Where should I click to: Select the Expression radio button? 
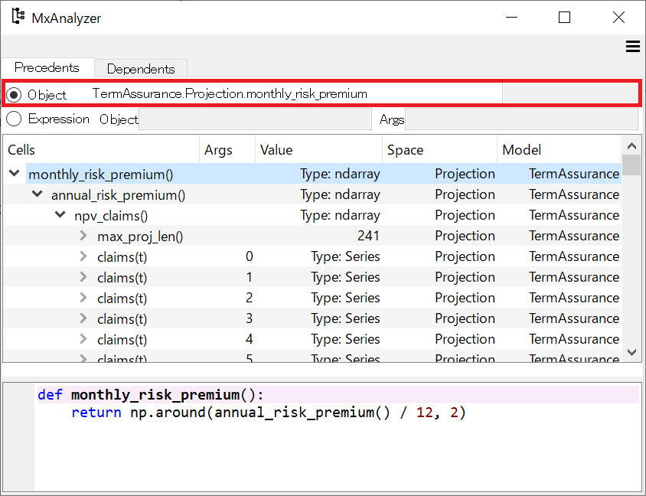click(x=13, y=119)
